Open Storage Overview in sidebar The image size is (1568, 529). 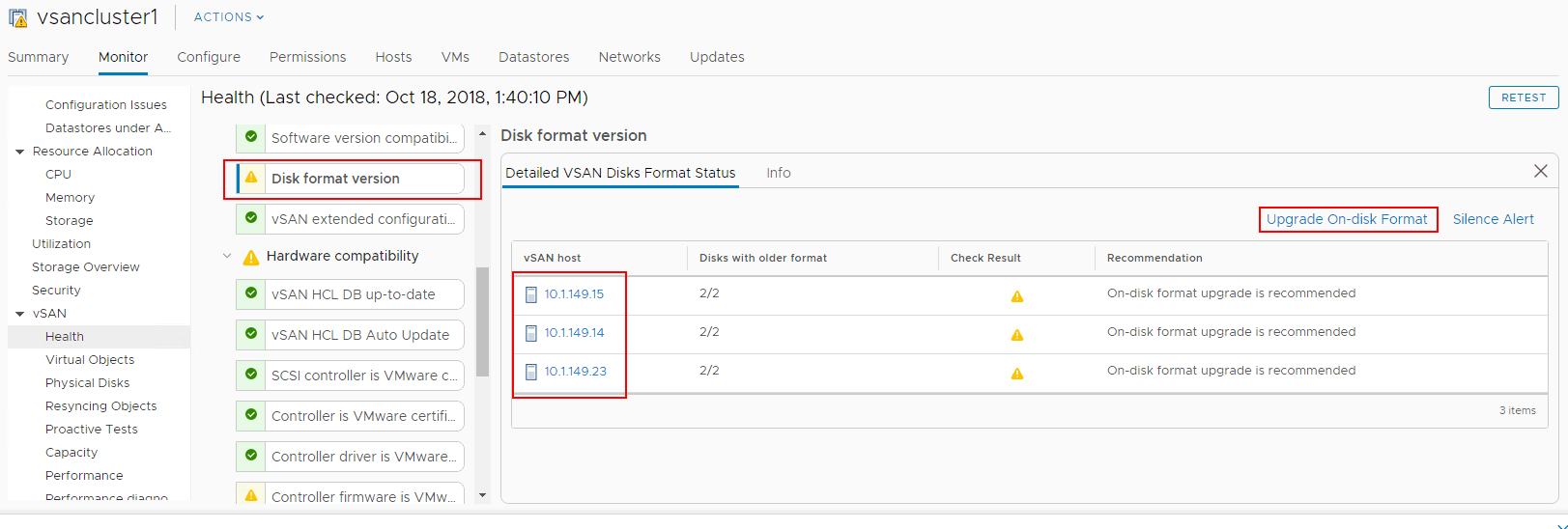point(85,267)
